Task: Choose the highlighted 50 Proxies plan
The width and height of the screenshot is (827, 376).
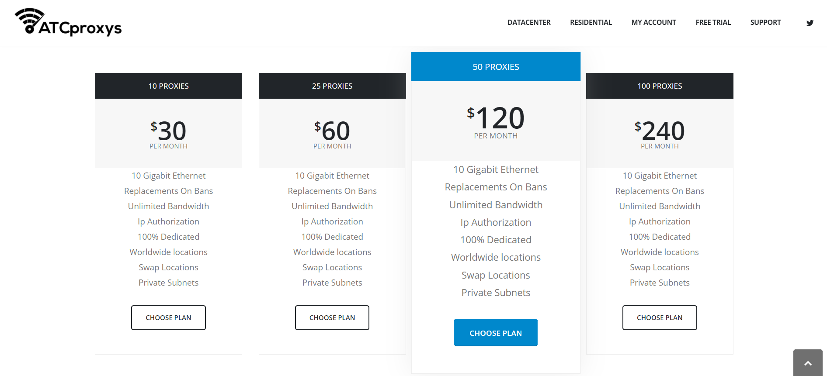Action: pyautogui.click(x=496, y=332)
